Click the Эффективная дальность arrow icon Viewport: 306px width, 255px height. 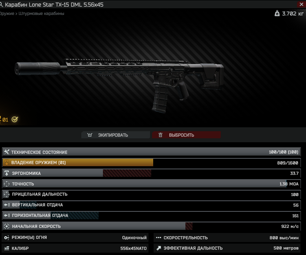pos(159,248)
